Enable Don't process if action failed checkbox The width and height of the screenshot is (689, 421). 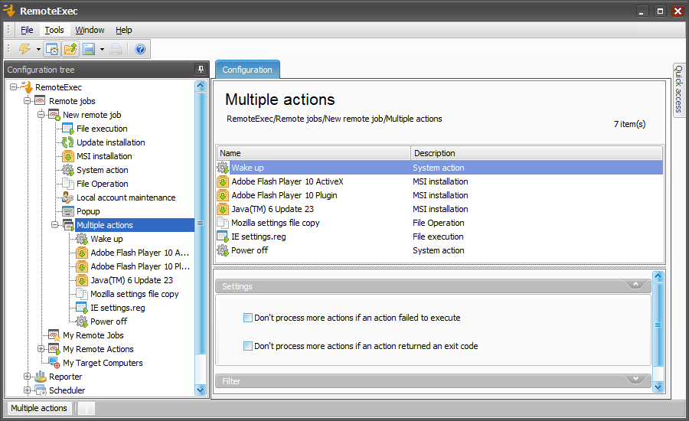click(248, 318)
